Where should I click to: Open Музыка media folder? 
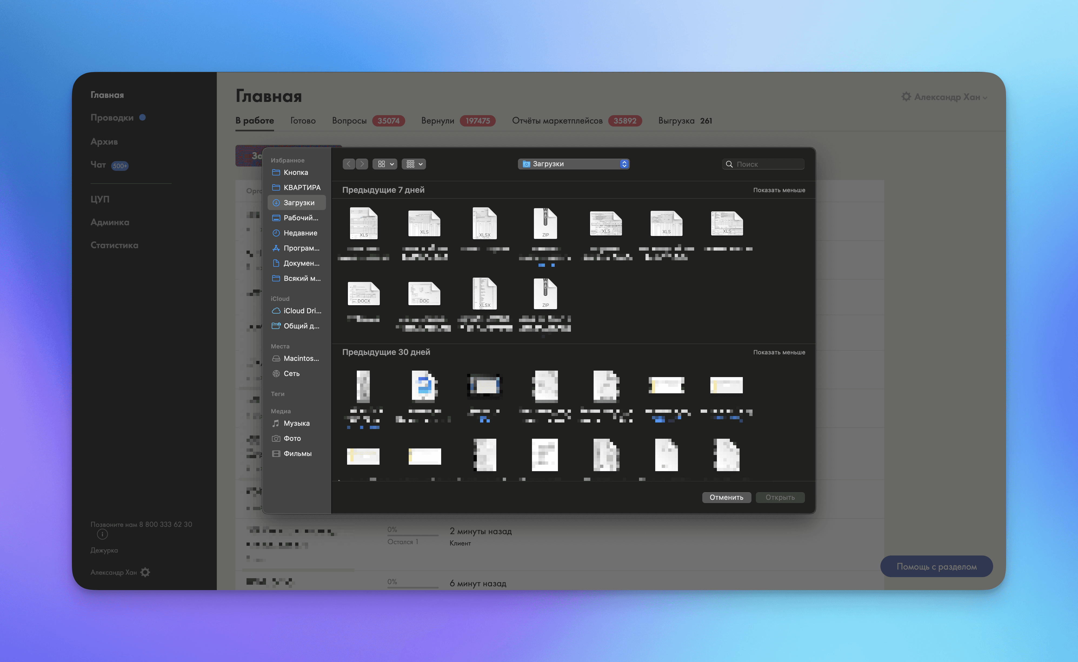pos(297,423)
